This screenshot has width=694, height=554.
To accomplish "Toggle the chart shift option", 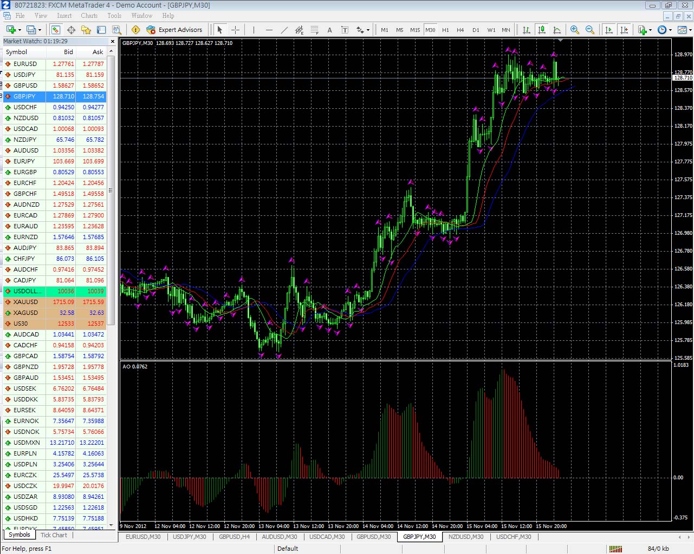I will pyautogui.click(x=624, y=30).
